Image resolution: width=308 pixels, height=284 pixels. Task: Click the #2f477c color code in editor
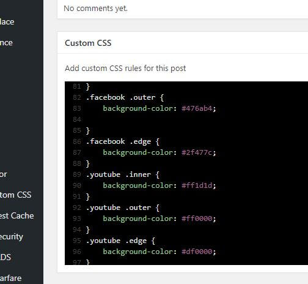[x=197, y=152]
